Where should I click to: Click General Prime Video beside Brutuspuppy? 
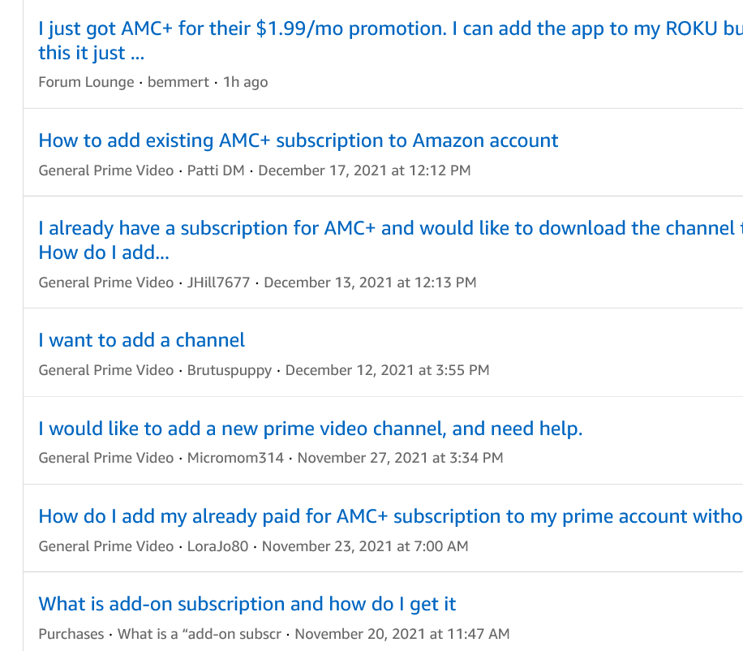105,370
